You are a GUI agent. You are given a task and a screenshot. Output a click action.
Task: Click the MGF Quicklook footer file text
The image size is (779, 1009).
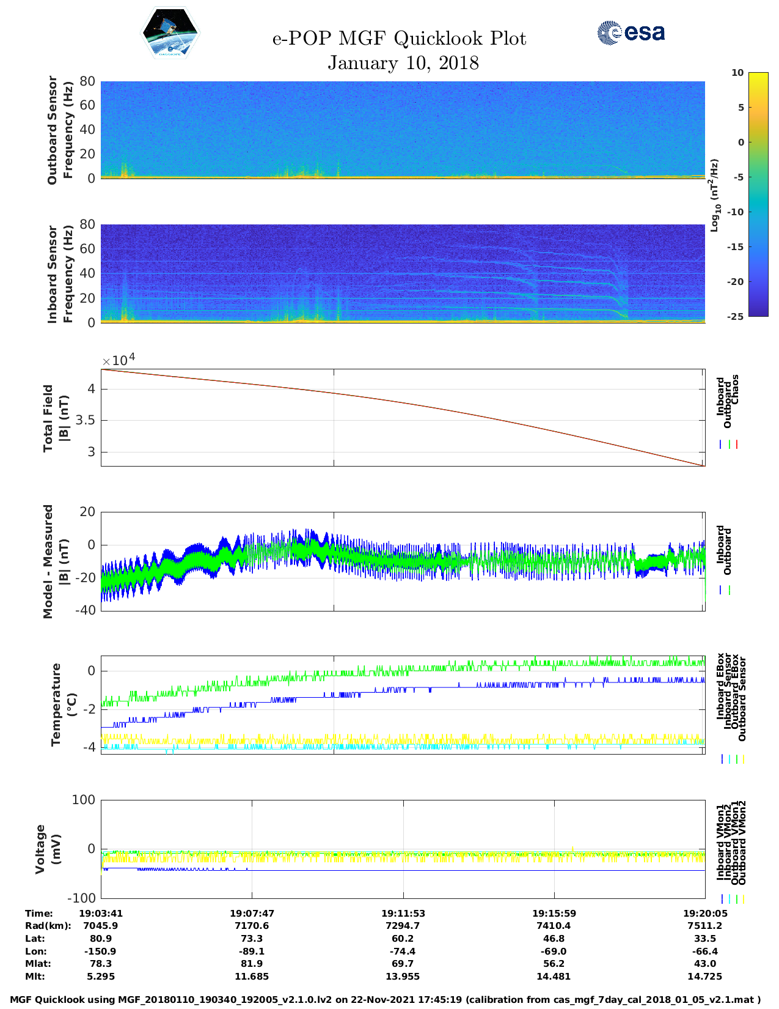[385, 1000]
